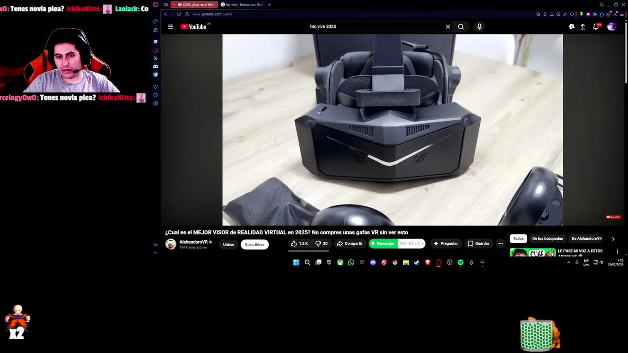
Task: Open AlehandoroVR channel name
Action: point(193,242)
